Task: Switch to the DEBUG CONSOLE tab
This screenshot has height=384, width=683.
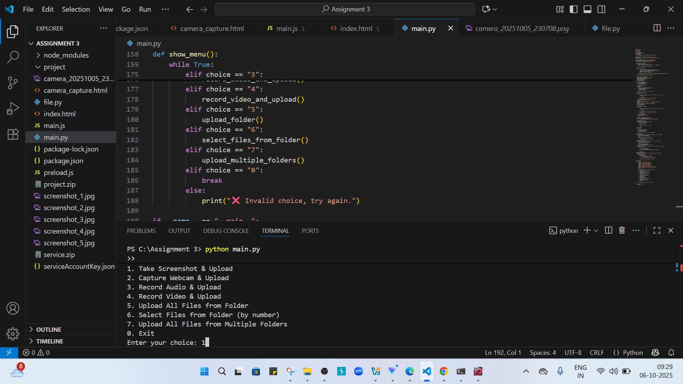Action: (226, 231)
